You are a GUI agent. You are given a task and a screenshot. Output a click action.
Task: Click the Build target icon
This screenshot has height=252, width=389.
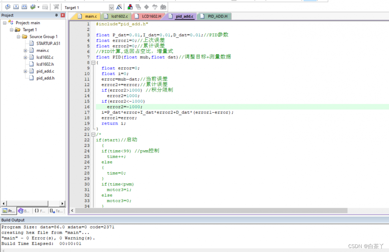(x=16, y=7)
